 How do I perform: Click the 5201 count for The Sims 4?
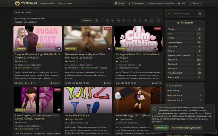pyautogui.click(x=199, y=60)
